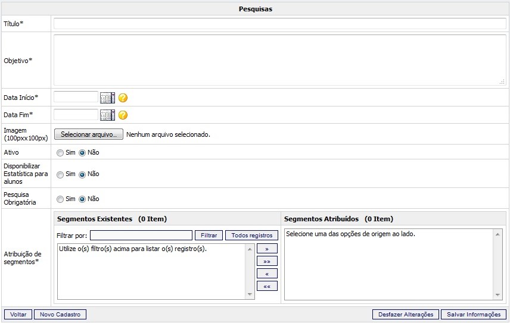Image resolution: width=510 pixels, height=323 pixels.
Task: Go back using the Voltar button
Action: [x=18, y=314]
